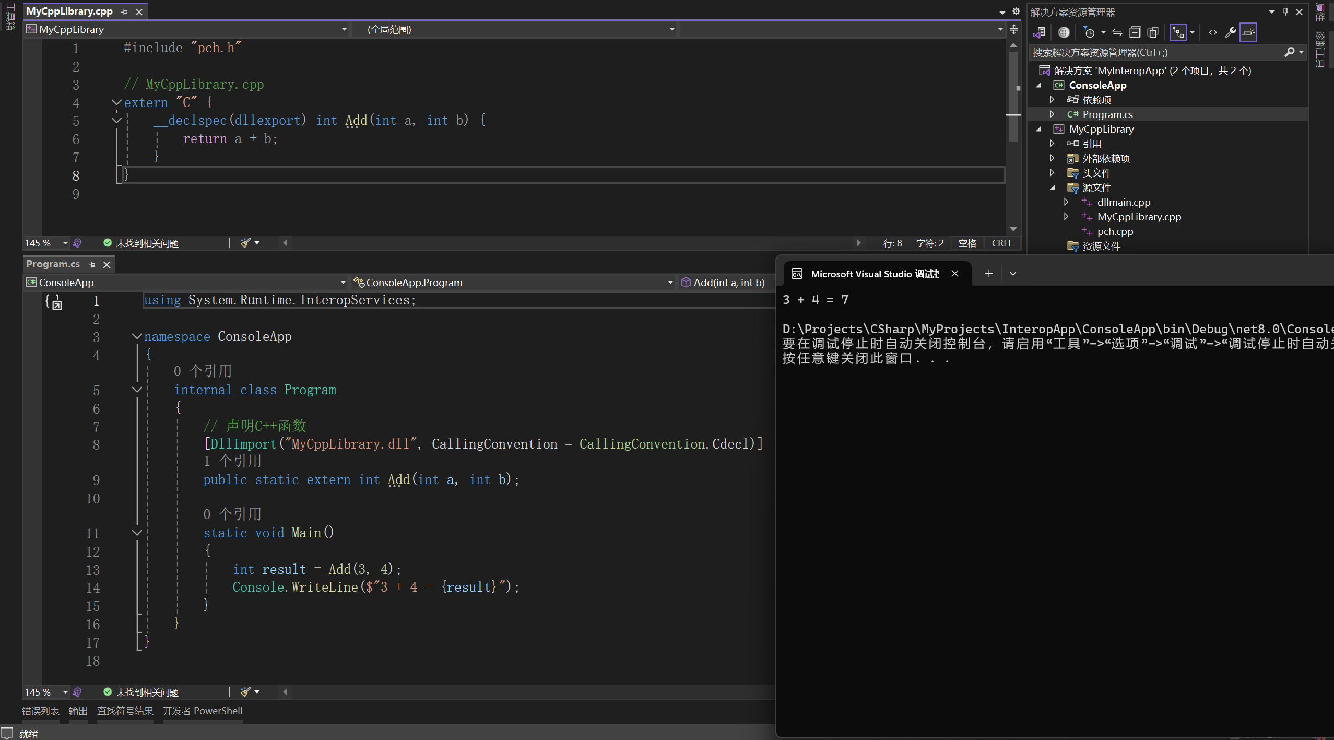The width and height of the screenshot is (1334, 740).
Task: Sync Solution Explorer with the active document
Action: [1117, 32]
